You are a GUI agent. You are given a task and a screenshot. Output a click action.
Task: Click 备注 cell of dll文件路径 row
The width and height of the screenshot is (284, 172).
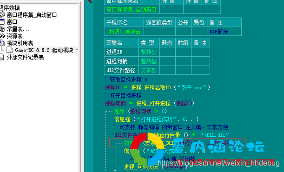point(200,70)
